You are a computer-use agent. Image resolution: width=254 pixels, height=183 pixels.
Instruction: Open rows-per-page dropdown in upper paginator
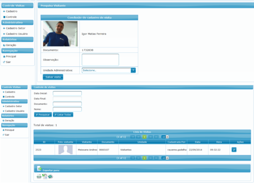[x=165, y=137]
